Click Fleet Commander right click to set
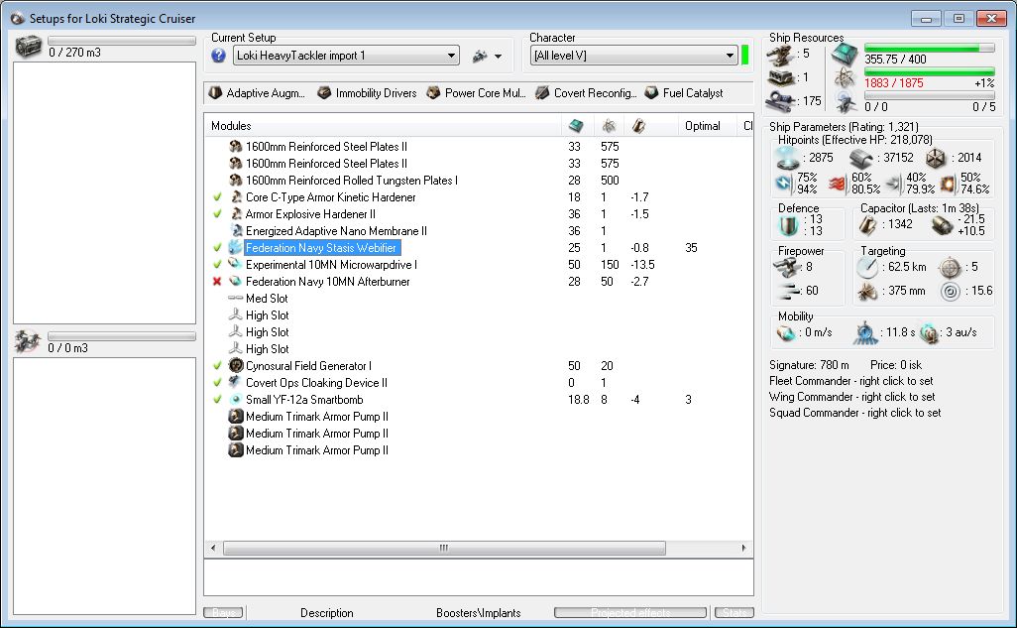This screenshot has height=628, width=1017. [x=850, y=381]
